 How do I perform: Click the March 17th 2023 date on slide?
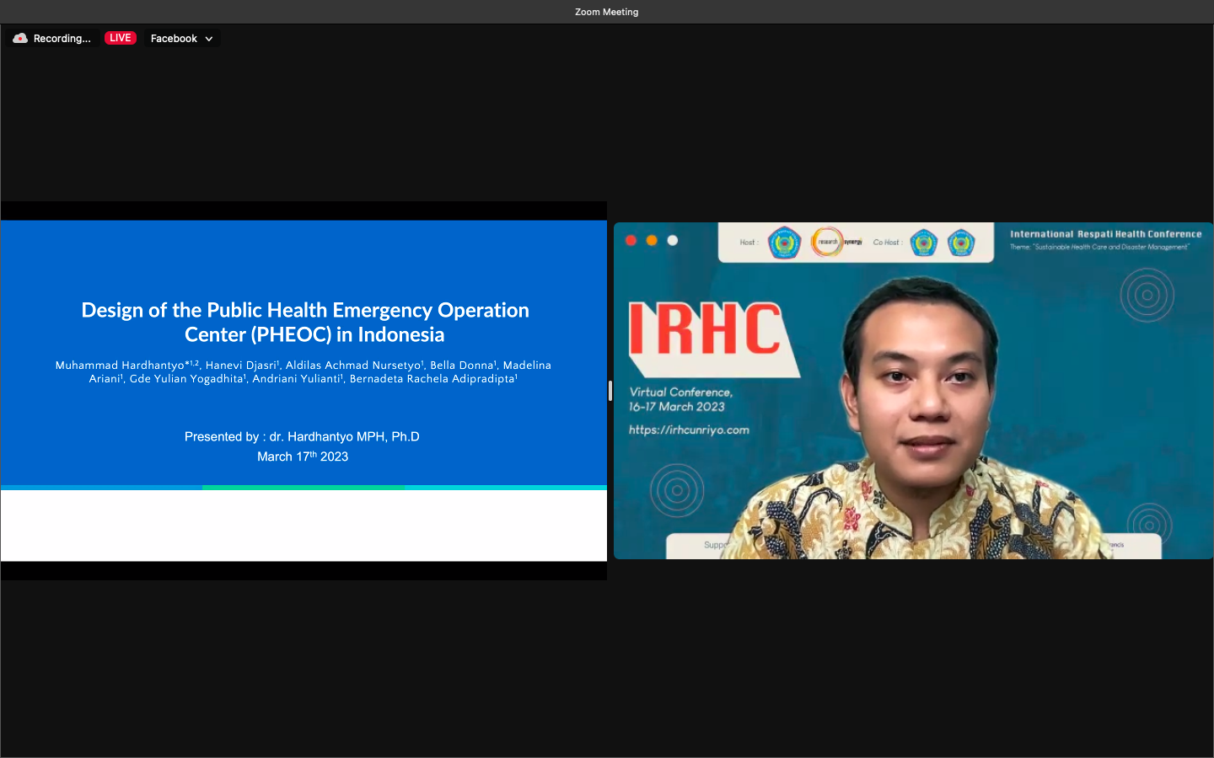pos(303,456)
